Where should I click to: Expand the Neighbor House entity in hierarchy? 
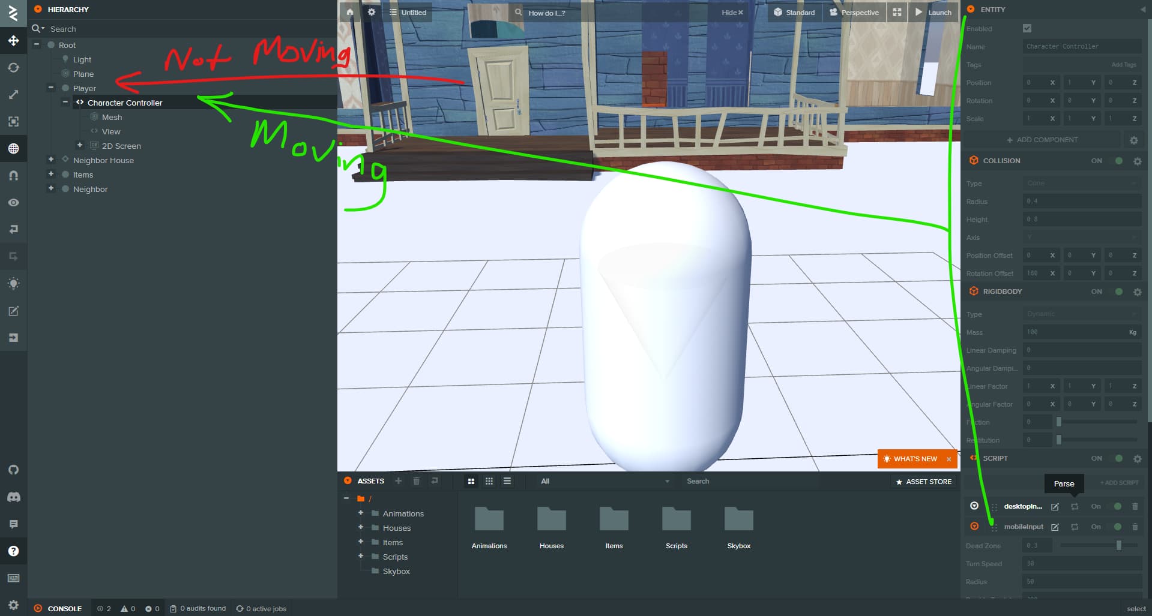[51, 160]
